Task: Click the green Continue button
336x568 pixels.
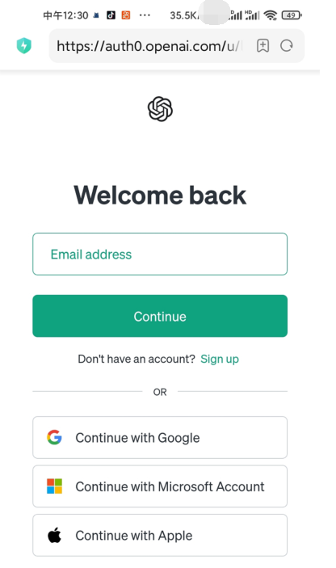Action: click(x=160, y=316)
